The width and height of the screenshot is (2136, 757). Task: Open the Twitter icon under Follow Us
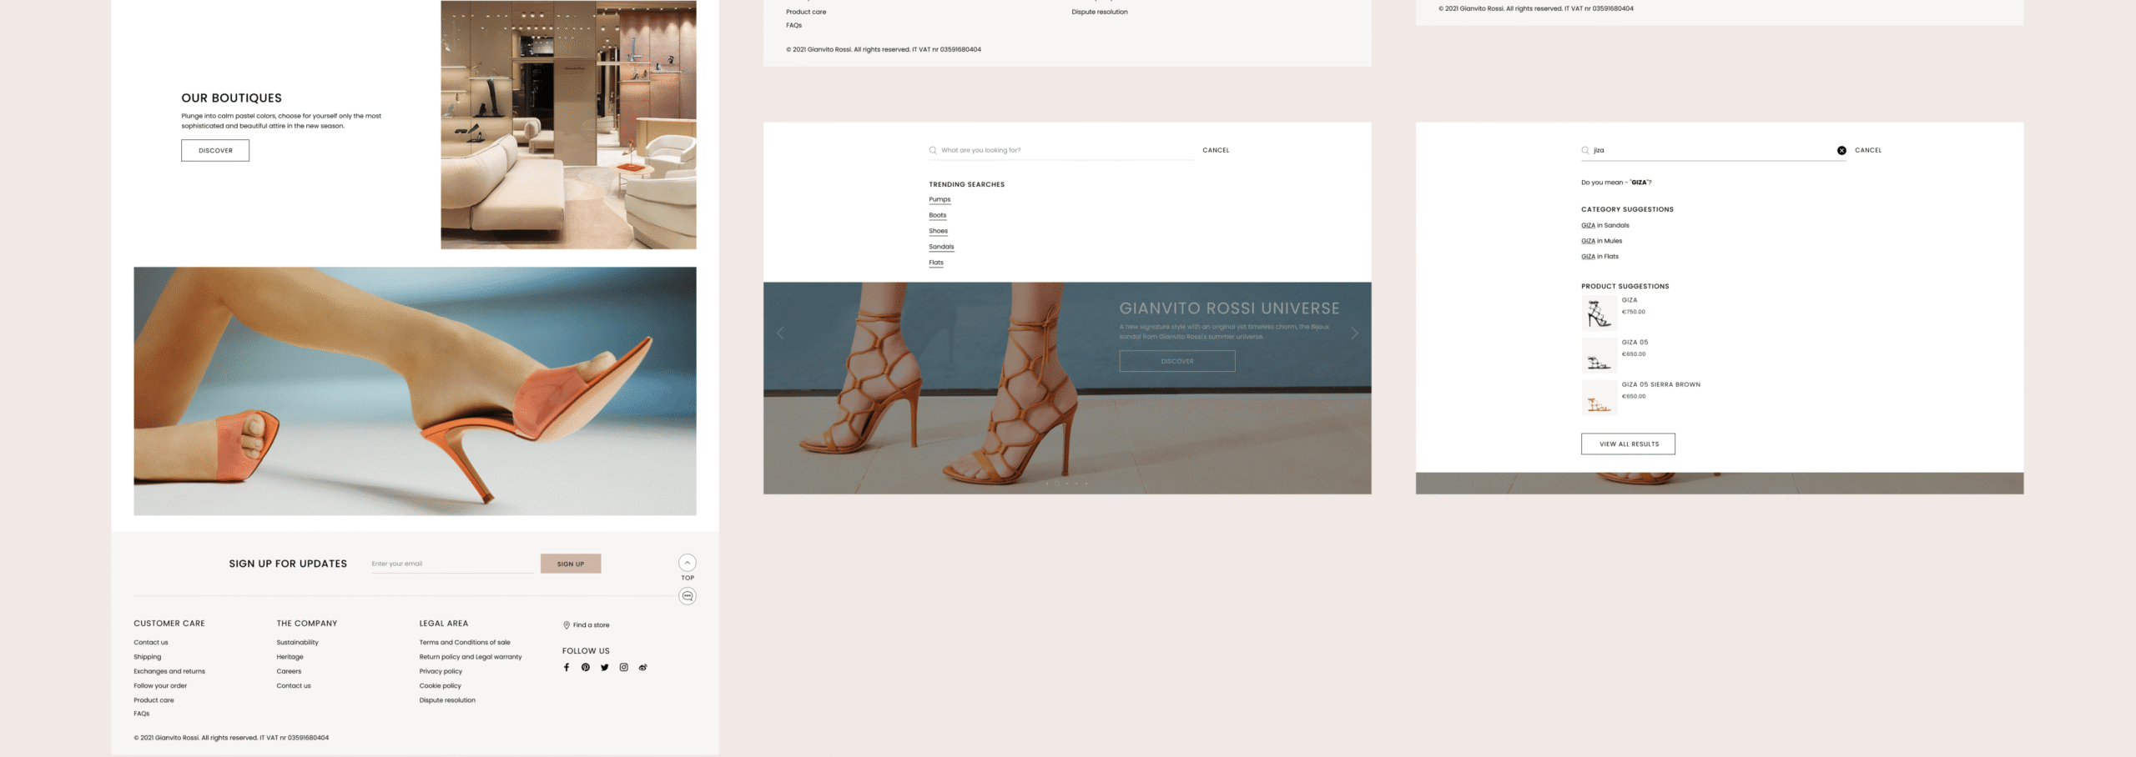(x=605, y=667)
